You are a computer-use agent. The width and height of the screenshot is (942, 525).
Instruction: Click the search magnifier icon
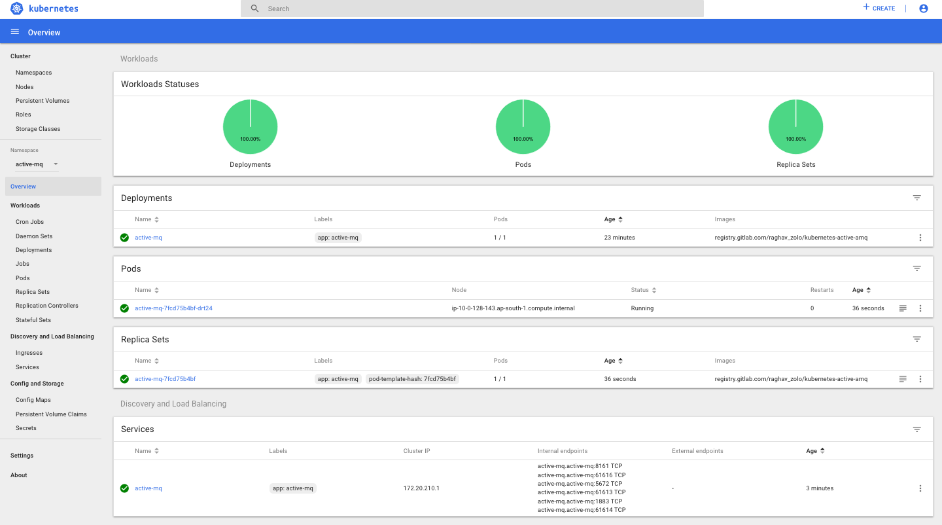(255, 9)
